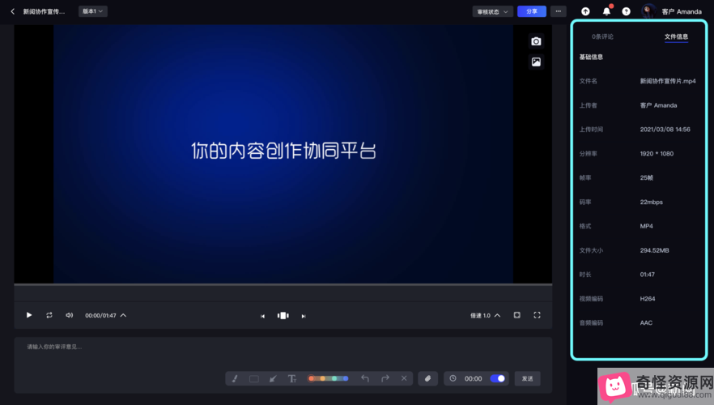Click the file name 新阅协作宣传片.mp4

(x=668, y=81)
